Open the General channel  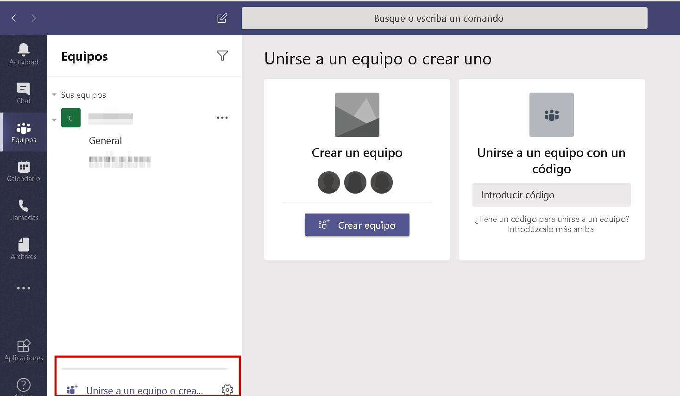click(106, 141)
